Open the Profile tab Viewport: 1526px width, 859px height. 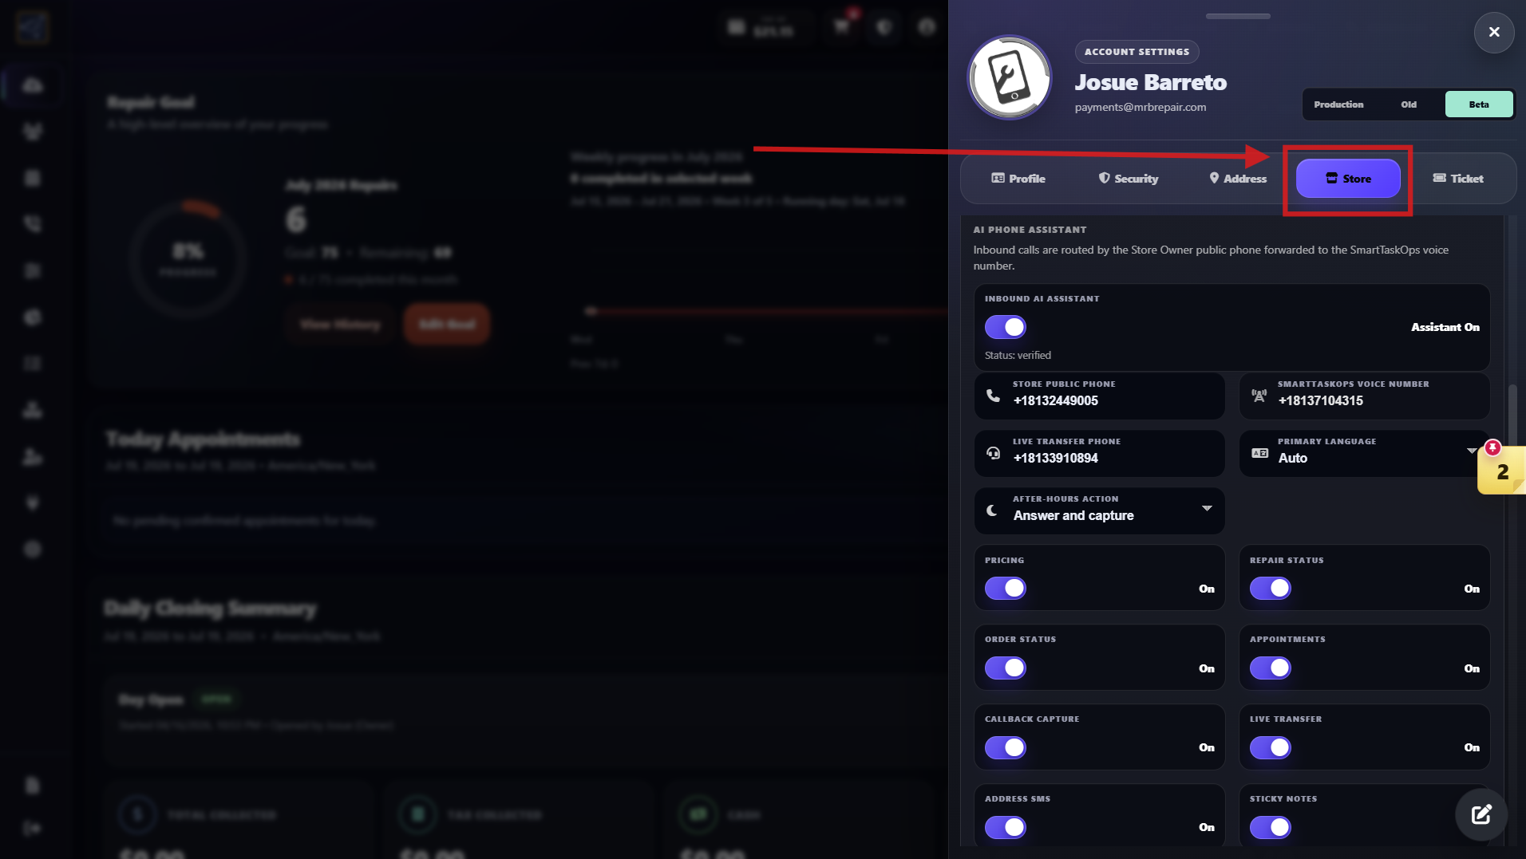[x=1018, y=179]
